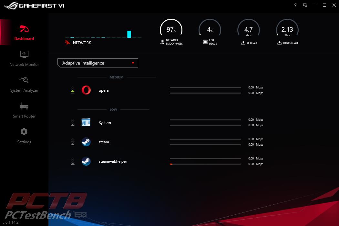Image resolution: width=339 pixels, height=226 pixels.
Task: Click the CPU Usage chip icon
Action: [205, 42]
